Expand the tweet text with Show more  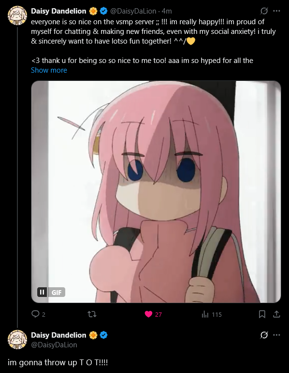point(49,70)
